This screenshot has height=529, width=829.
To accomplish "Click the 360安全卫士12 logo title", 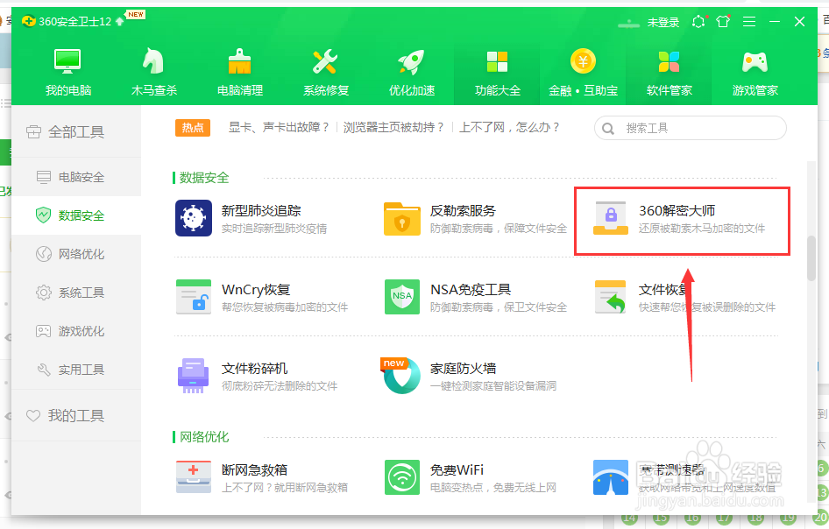I will pyautogui.click(x=67, y=21).
